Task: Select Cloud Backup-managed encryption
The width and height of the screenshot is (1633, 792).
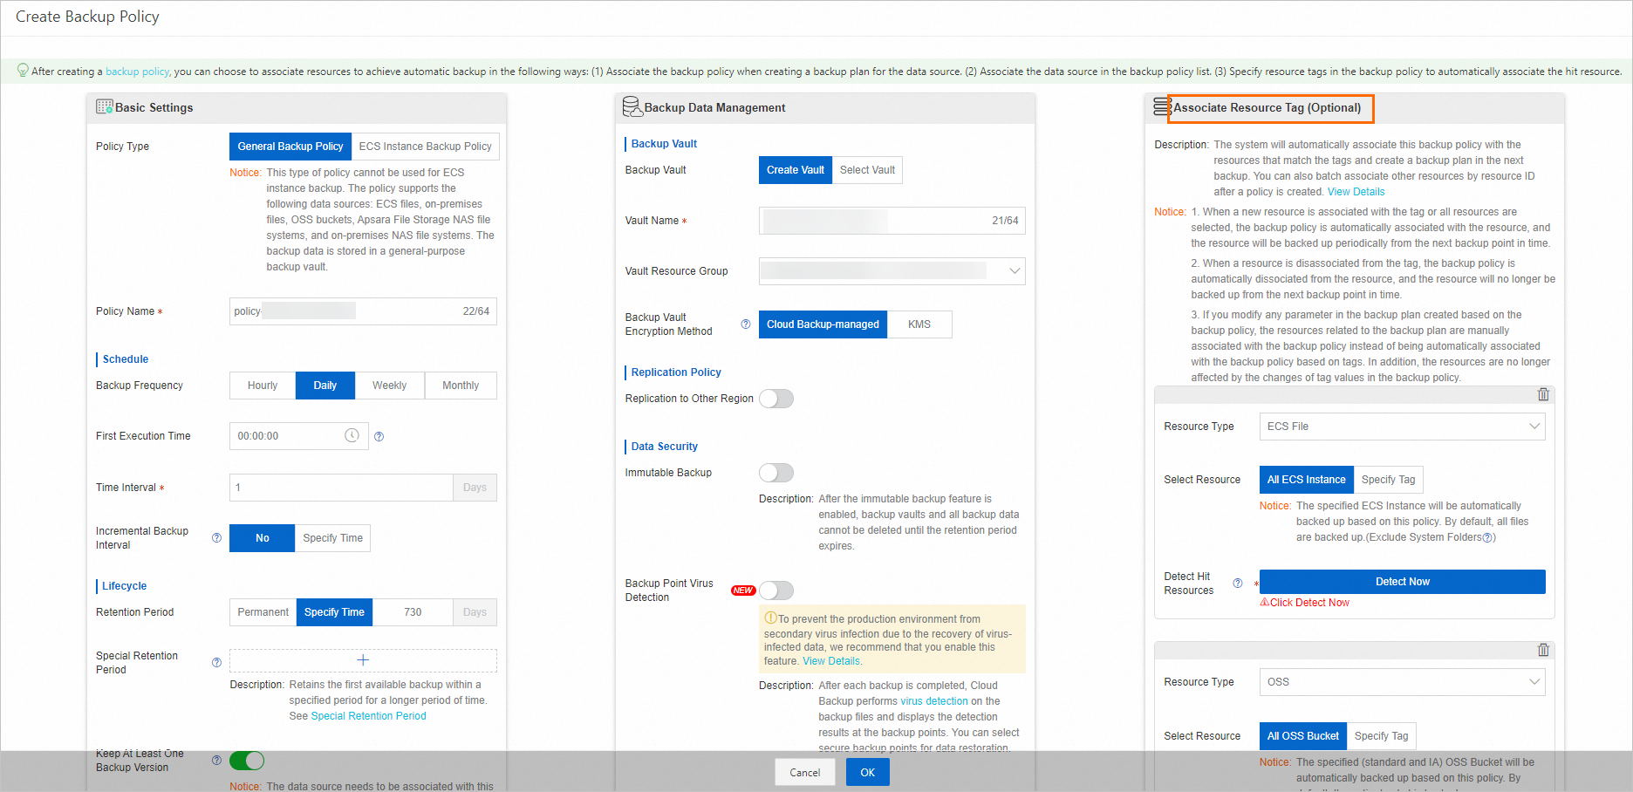Action: pos(823,324)
